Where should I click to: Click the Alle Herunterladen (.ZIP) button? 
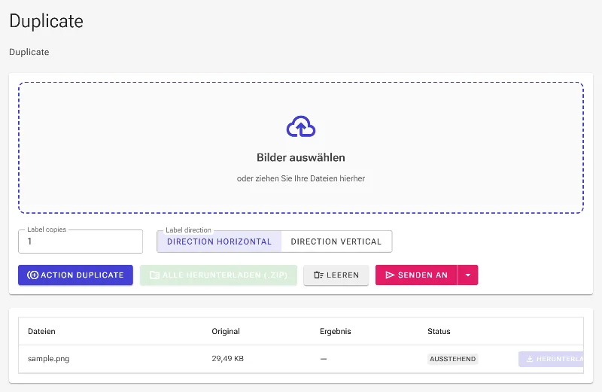coord(218,275)
